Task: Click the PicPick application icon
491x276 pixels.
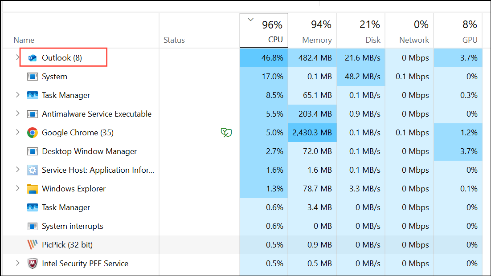Action: coord(32,244)
